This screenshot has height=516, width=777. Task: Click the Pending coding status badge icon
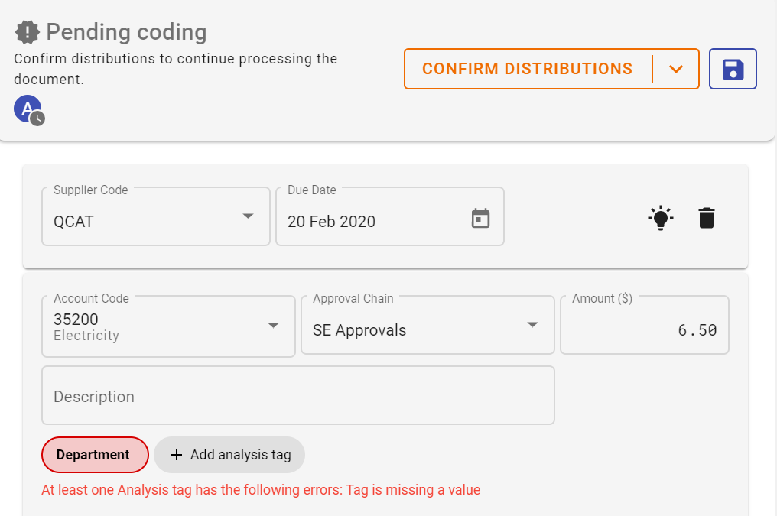tap(26, 31)
